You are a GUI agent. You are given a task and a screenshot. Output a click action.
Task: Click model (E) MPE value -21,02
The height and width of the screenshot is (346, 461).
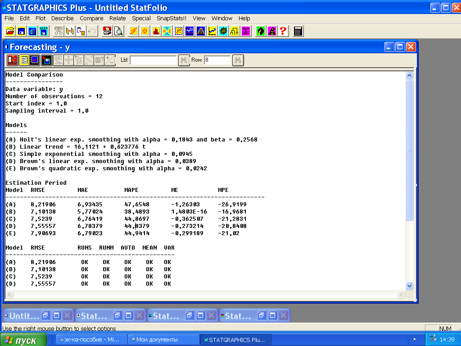click(x=228, y=233)
